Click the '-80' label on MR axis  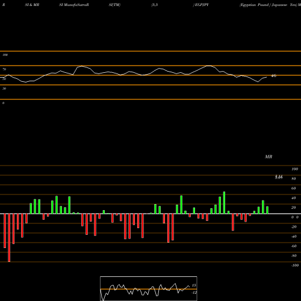pyautogui.click(x=294, y=256)
